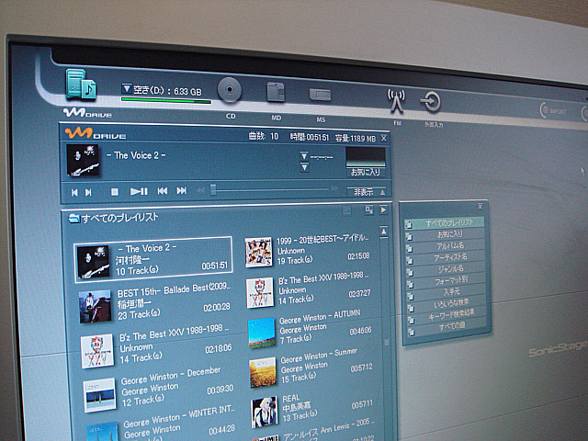Click the double-arrow next track button
This screenshot has height=441, width=588.
point(182,190)
